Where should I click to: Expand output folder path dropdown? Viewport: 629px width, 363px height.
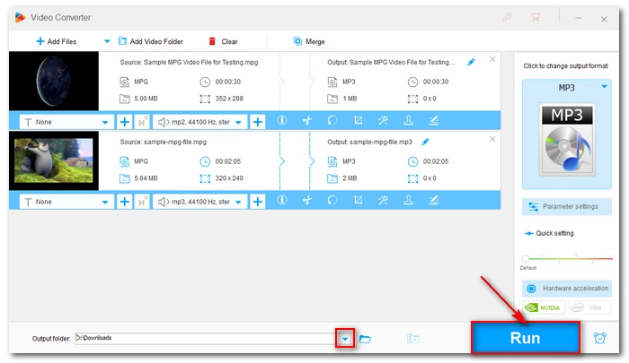345,339
